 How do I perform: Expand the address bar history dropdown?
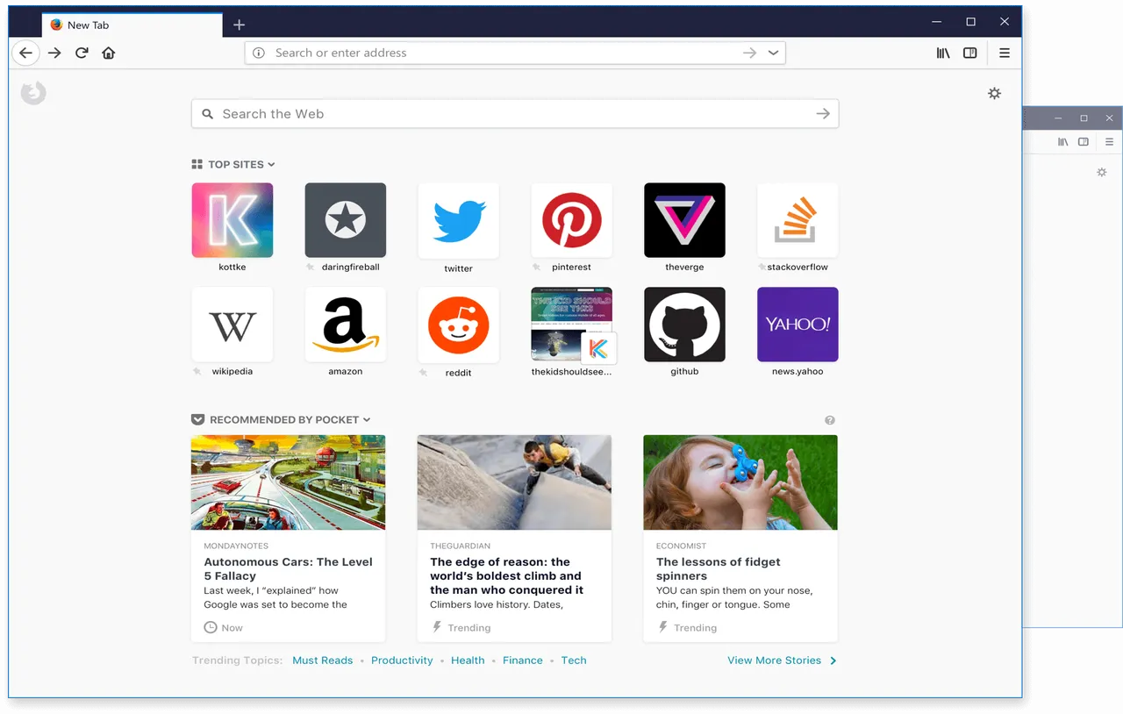tap(773, 54)
